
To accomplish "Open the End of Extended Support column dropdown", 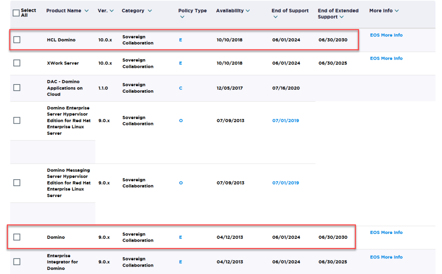I will (x=342, y=17).
